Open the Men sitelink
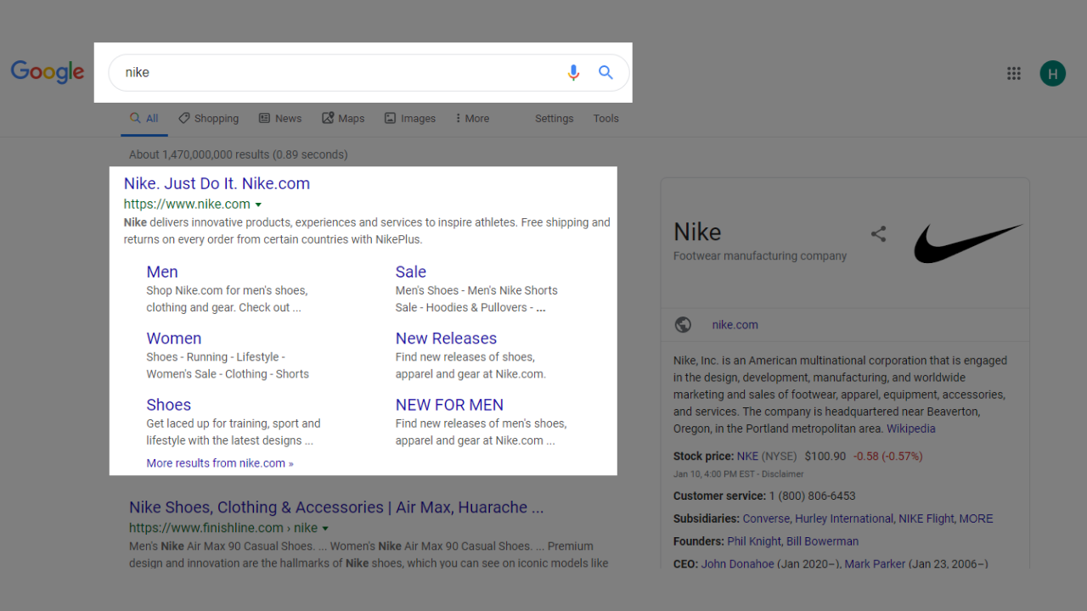 click(x=162, y=272)
